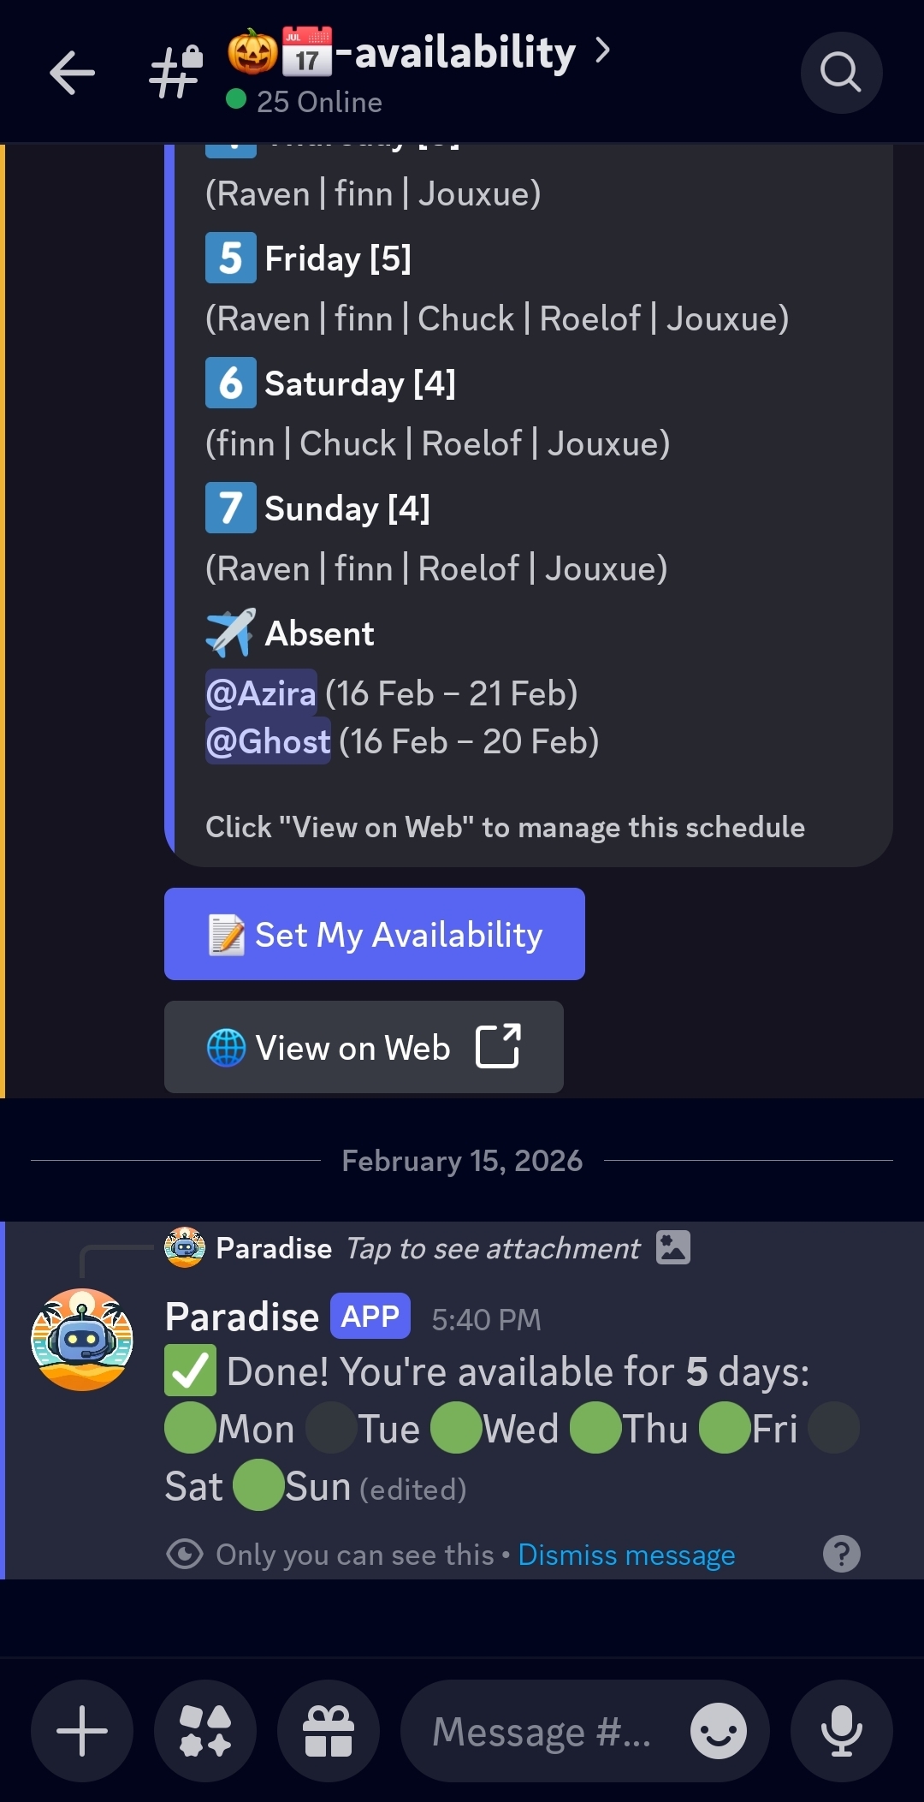Image resolution: width=924 pixels, height=1802 pixels.
Task: Tap to see the referenced attachment
Action: 492,1247
